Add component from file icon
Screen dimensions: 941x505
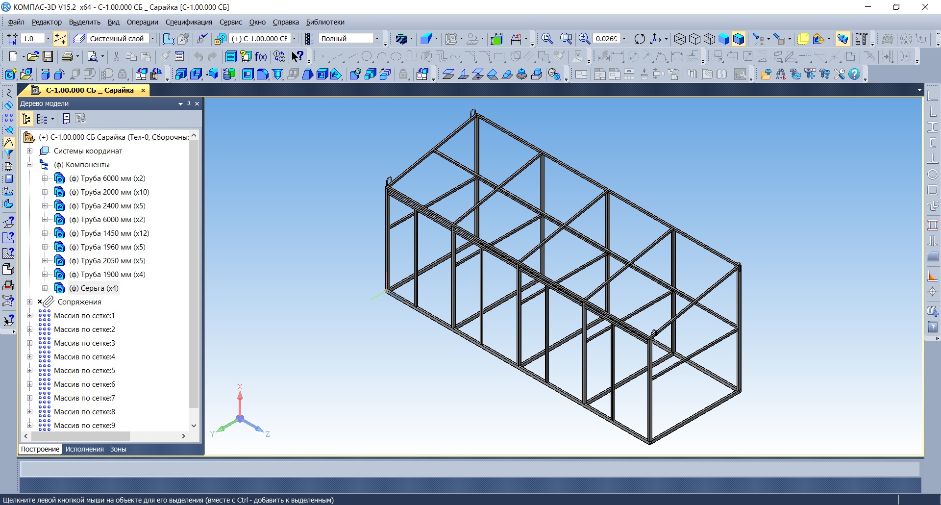pyautogui.click(x=26, y=75)
